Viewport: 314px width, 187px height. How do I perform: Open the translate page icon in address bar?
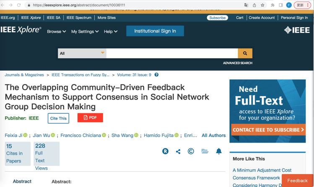(x=247, y=5)
